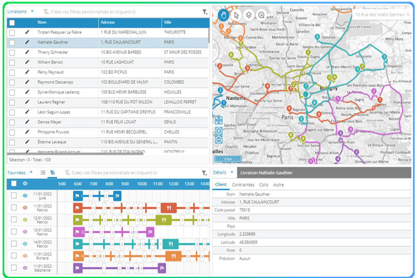Click the Latitude value 48.884899
Screen dimensions: 417x278
point(248,242)
